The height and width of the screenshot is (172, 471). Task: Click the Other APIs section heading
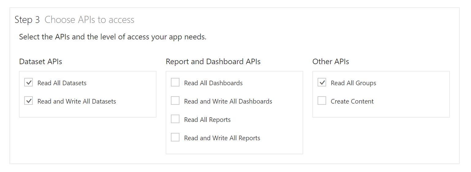tap(330, 62)
